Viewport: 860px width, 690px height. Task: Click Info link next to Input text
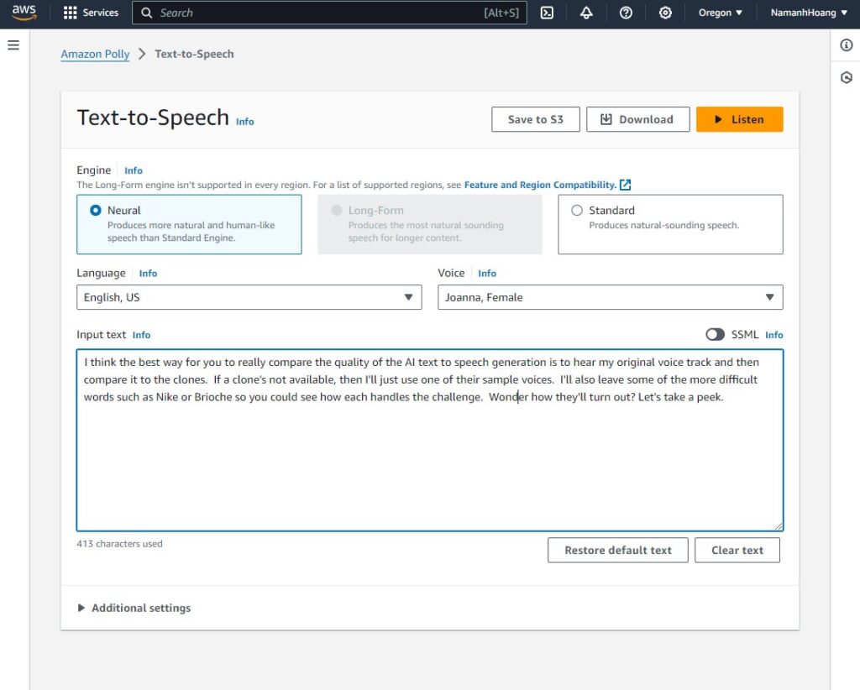coord(141,335)
